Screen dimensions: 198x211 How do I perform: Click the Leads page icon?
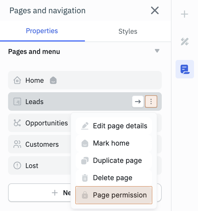click(x=17, y=101)
